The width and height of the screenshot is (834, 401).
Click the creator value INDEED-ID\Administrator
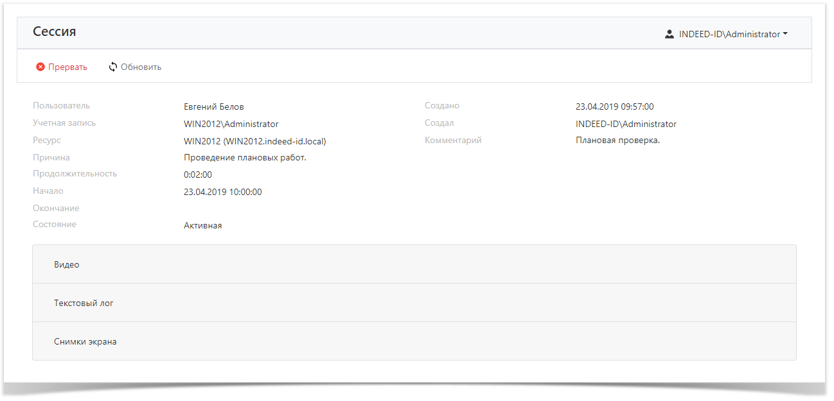[626, 124]
